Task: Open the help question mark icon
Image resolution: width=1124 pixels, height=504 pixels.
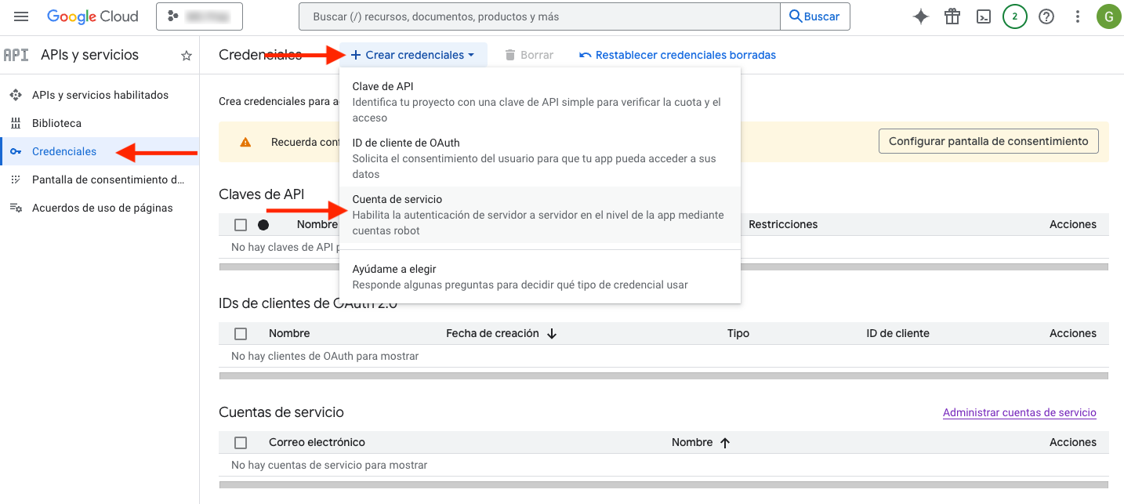Action: click(x=1046, y=16)
